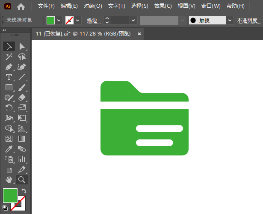The width and height of the screenshot is (263, 214).
Task: Swap fill and stroke colors
Action: [x=24, y=190]
